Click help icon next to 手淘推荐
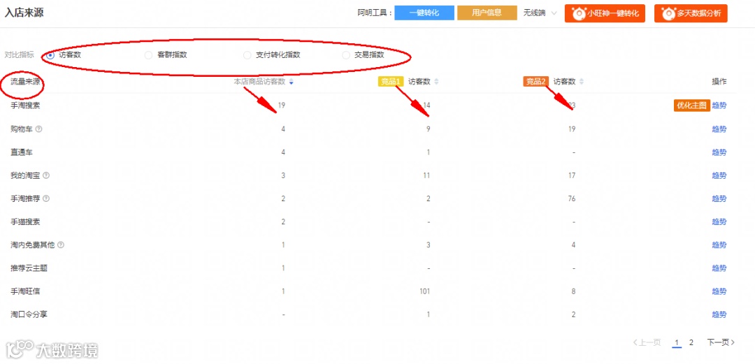 click(46, 198)
